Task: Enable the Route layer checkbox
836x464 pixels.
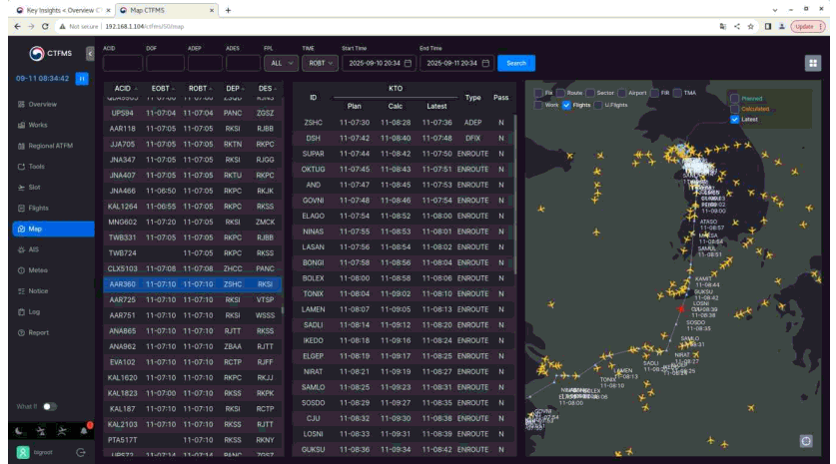Action: click(x=560, y=93)
